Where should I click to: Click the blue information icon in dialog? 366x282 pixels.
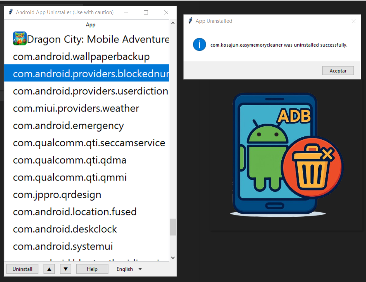point(199,45)
